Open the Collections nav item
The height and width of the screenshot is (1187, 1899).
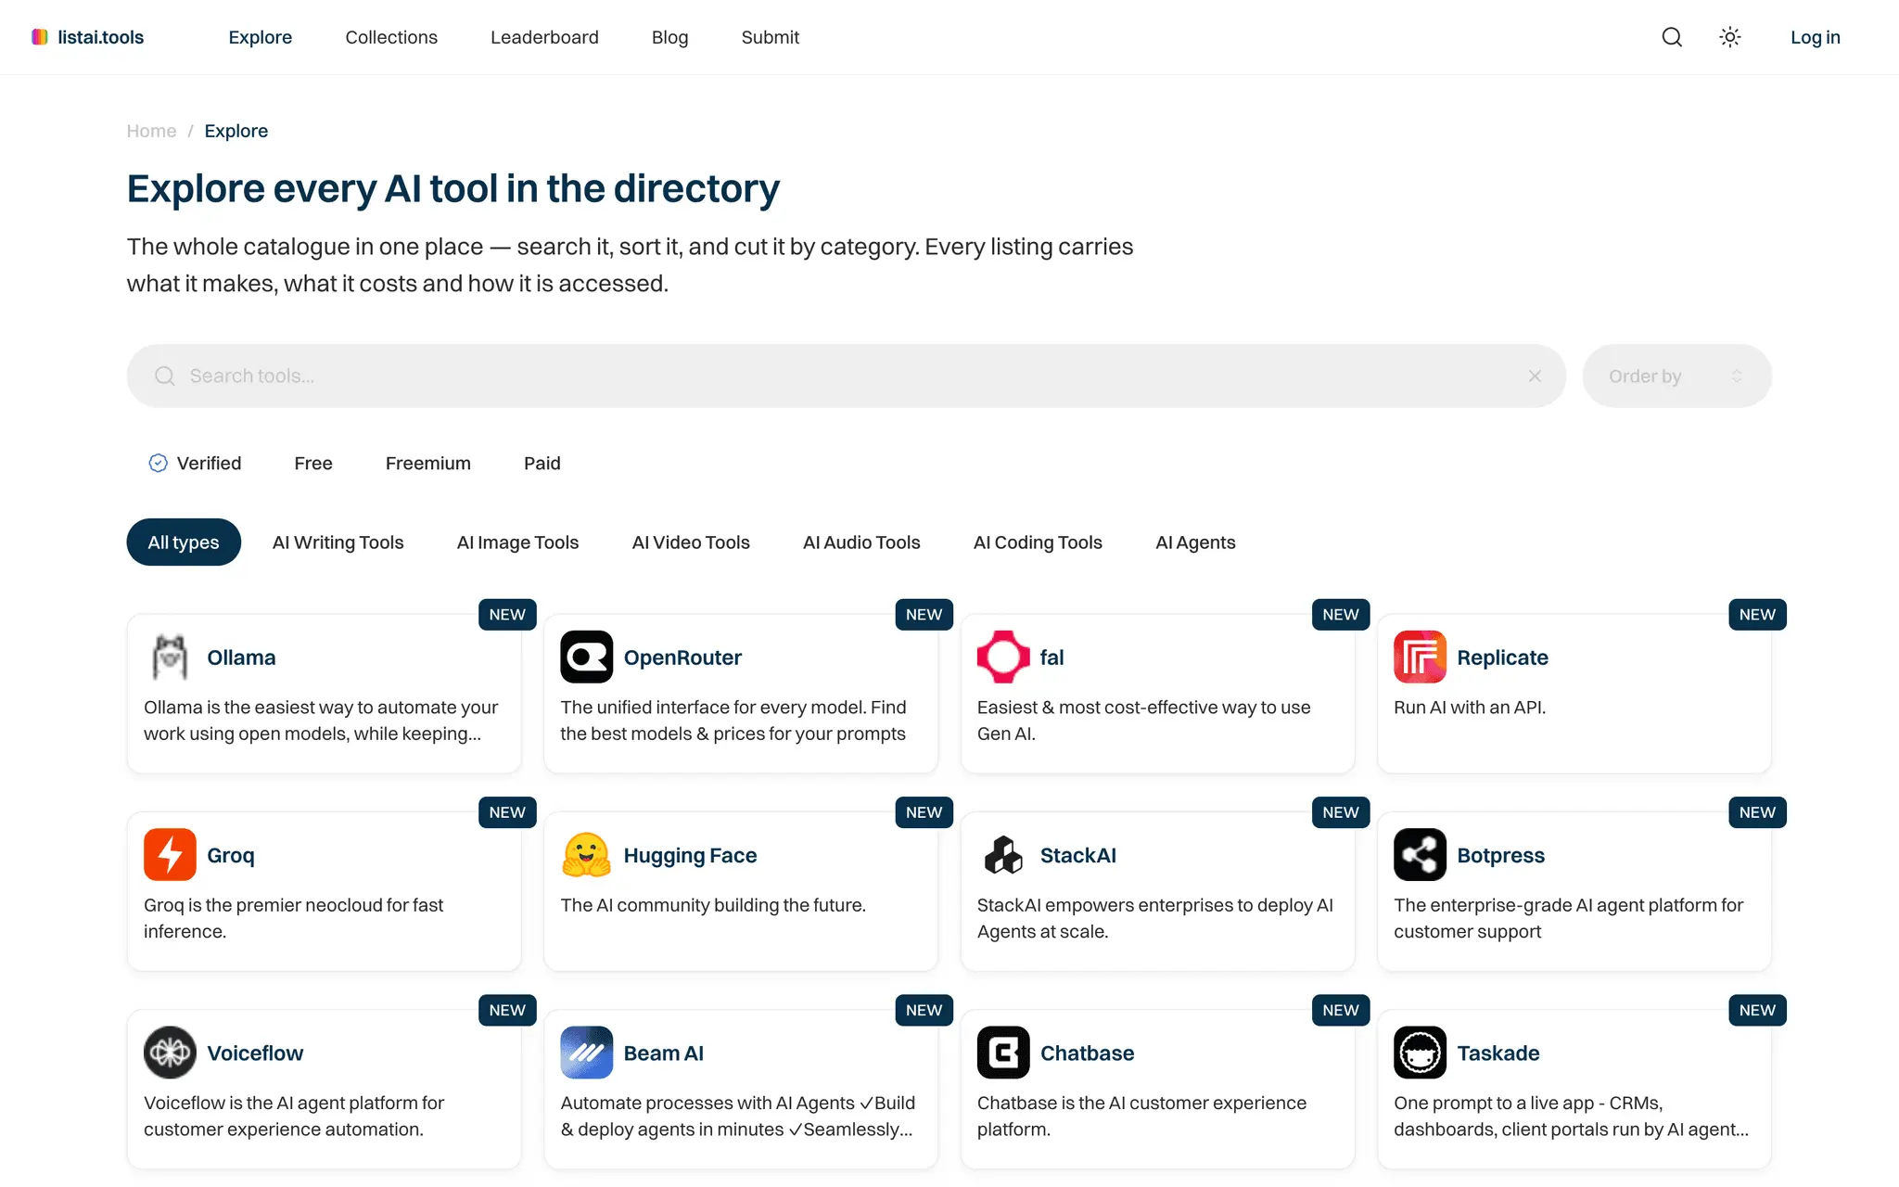click(x=391, y=37)
